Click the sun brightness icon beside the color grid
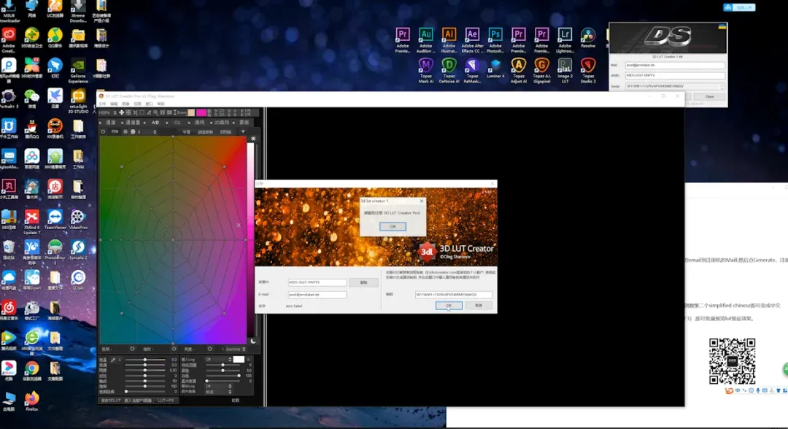Viewport: 788px width, 429px height. (x=253, y=138)
